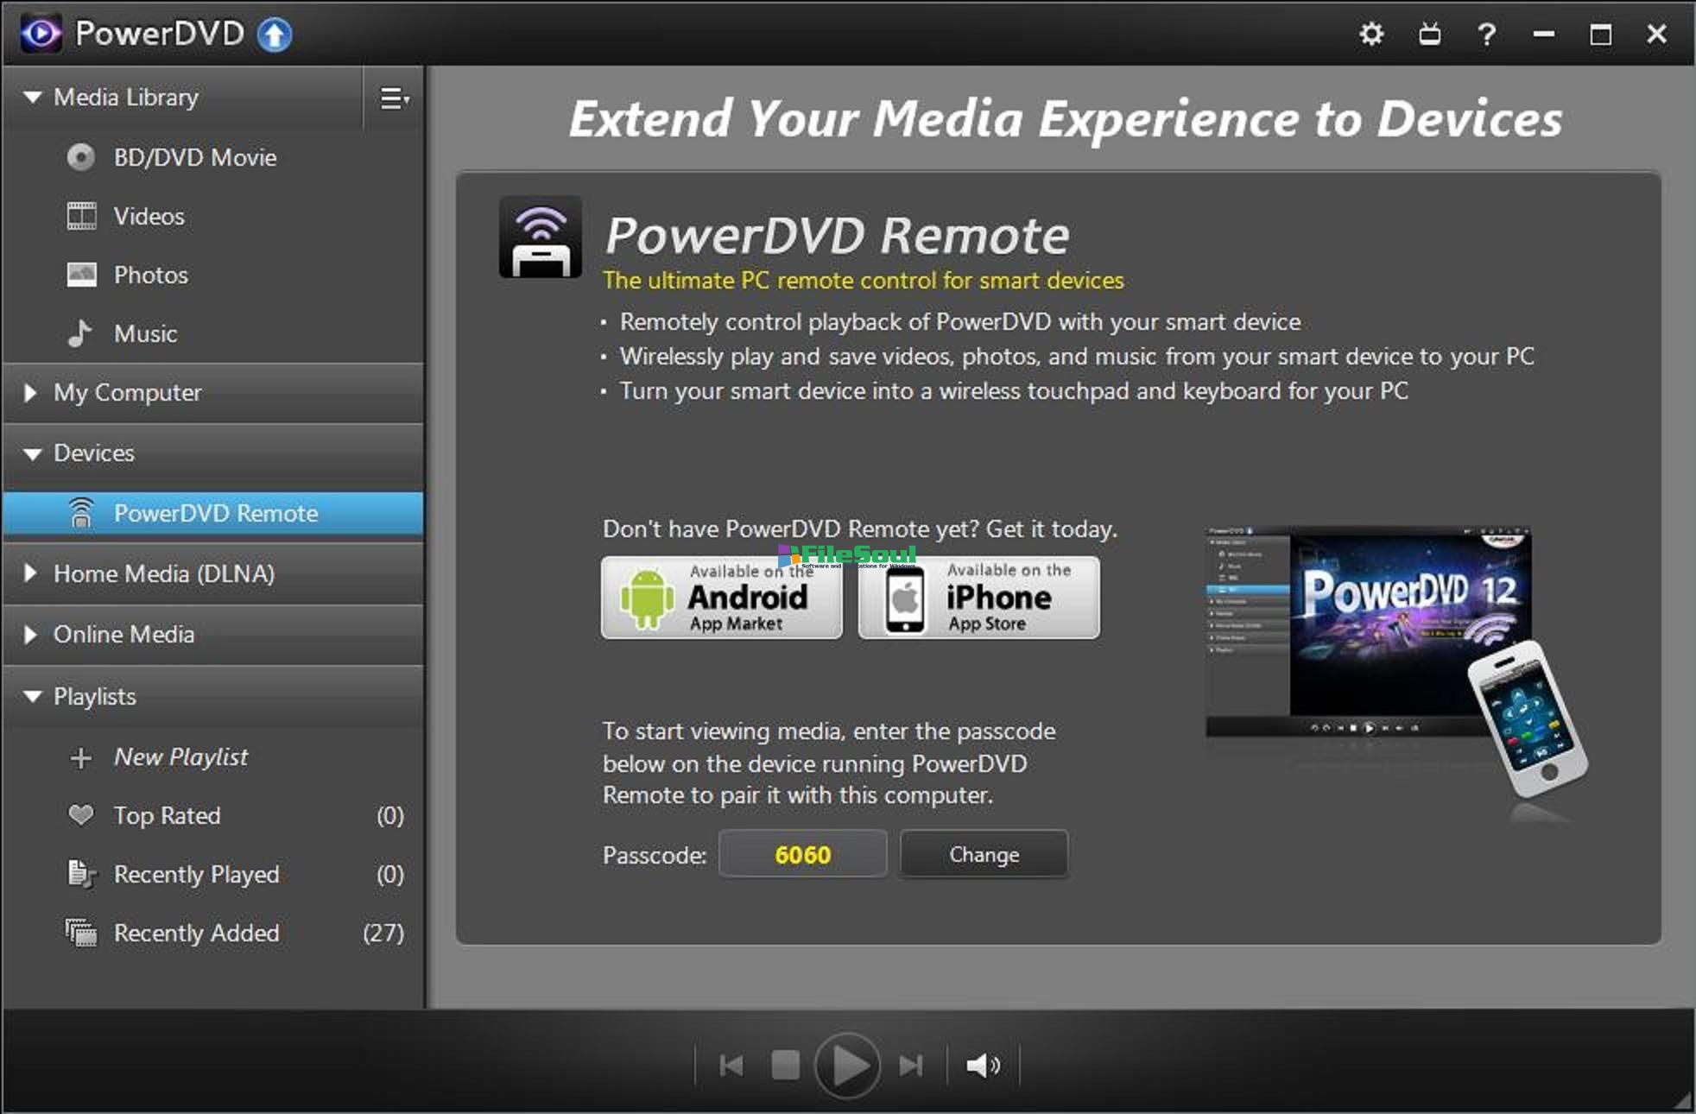1696x1114 pixels.
Task: Click the PowerDVD upgrade arrow icon
Action: click(275, 35)
